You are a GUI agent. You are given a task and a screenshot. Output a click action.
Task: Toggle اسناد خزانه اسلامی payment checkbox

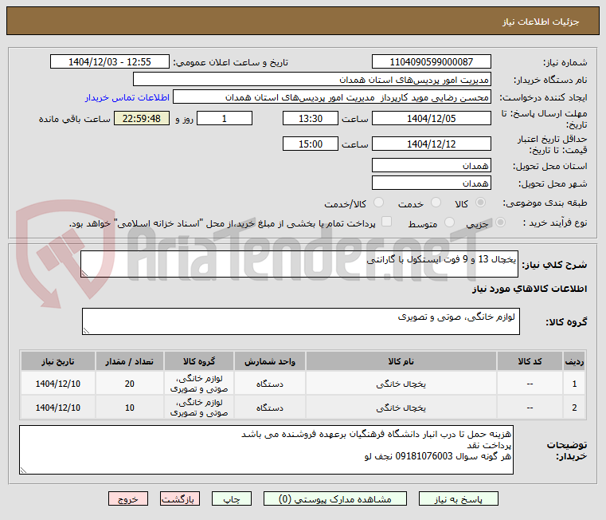point(386,222)
